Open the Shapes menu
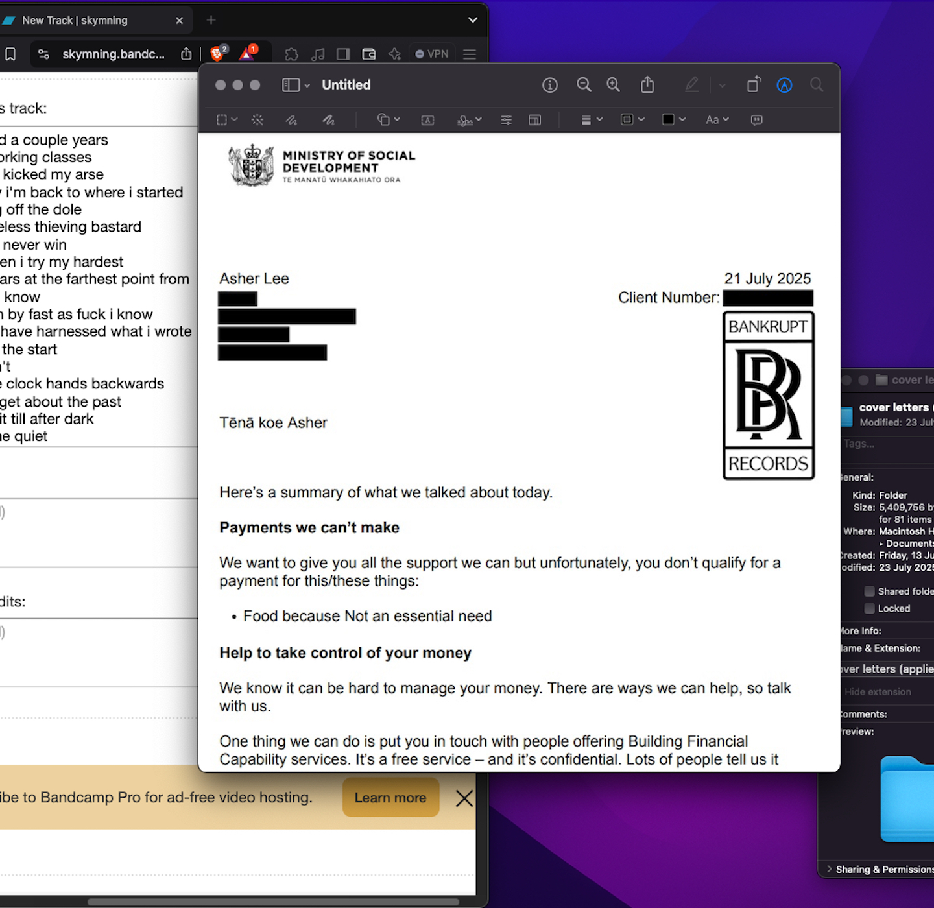 tap(389, 120)
